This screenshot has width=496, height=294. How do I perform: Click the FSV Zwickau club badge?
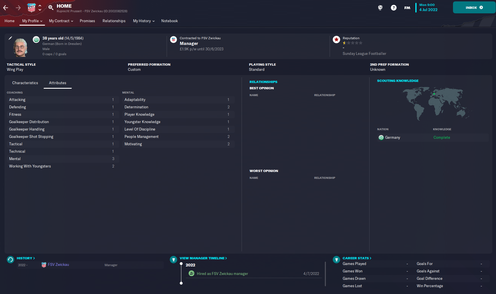pos(31,8)
